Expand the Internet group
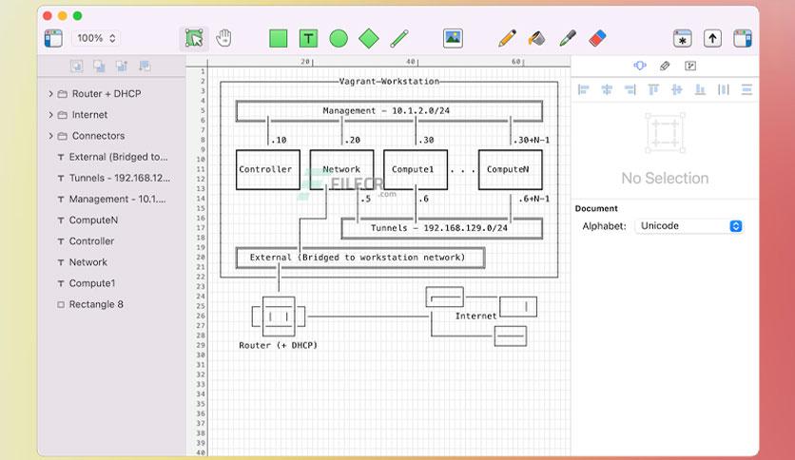Image resolution: width=795 pixels, height=460 pixels. coord(50,115)
